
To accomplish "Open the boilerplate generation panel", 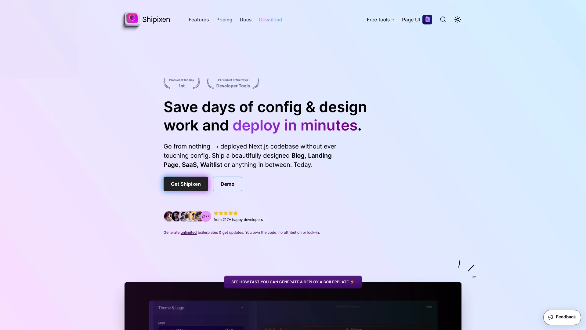I will point(293,282).
